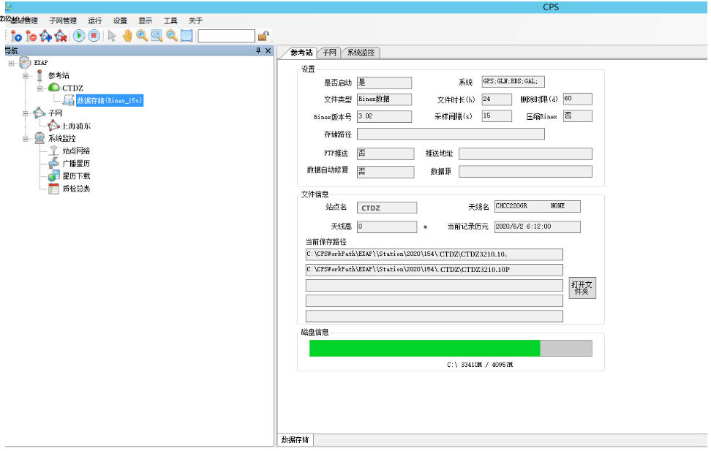
Task: Click the satellite icon beside 广播星历
Action: 54,163
